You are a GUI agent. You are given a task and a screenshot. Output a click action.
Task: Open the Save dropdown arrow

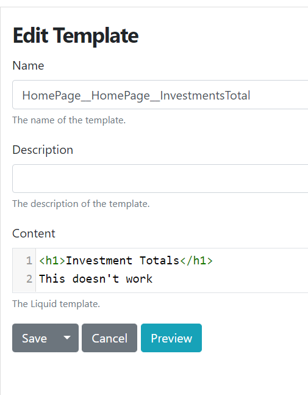coord(67,338)
